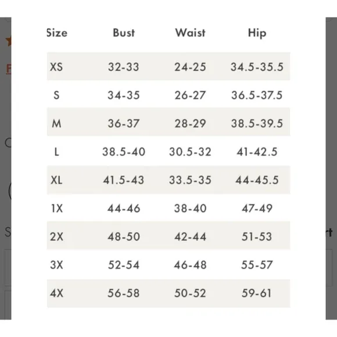Click the Size column header
Viewport: 337px width, 337px height.
pyautogui.click(x=57, y=33)
